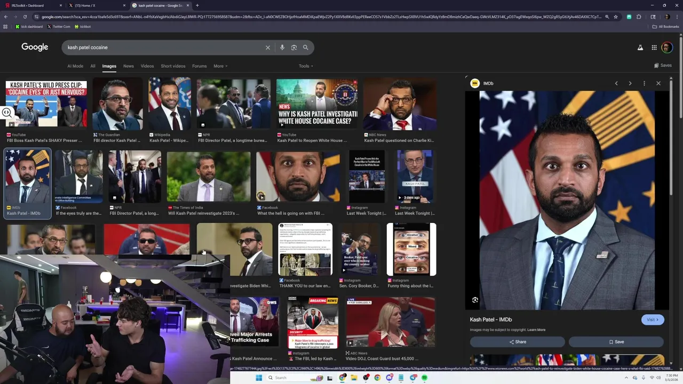
Task: Open Facebook 'What the hell is going on' result
Action: coord(298,177)
